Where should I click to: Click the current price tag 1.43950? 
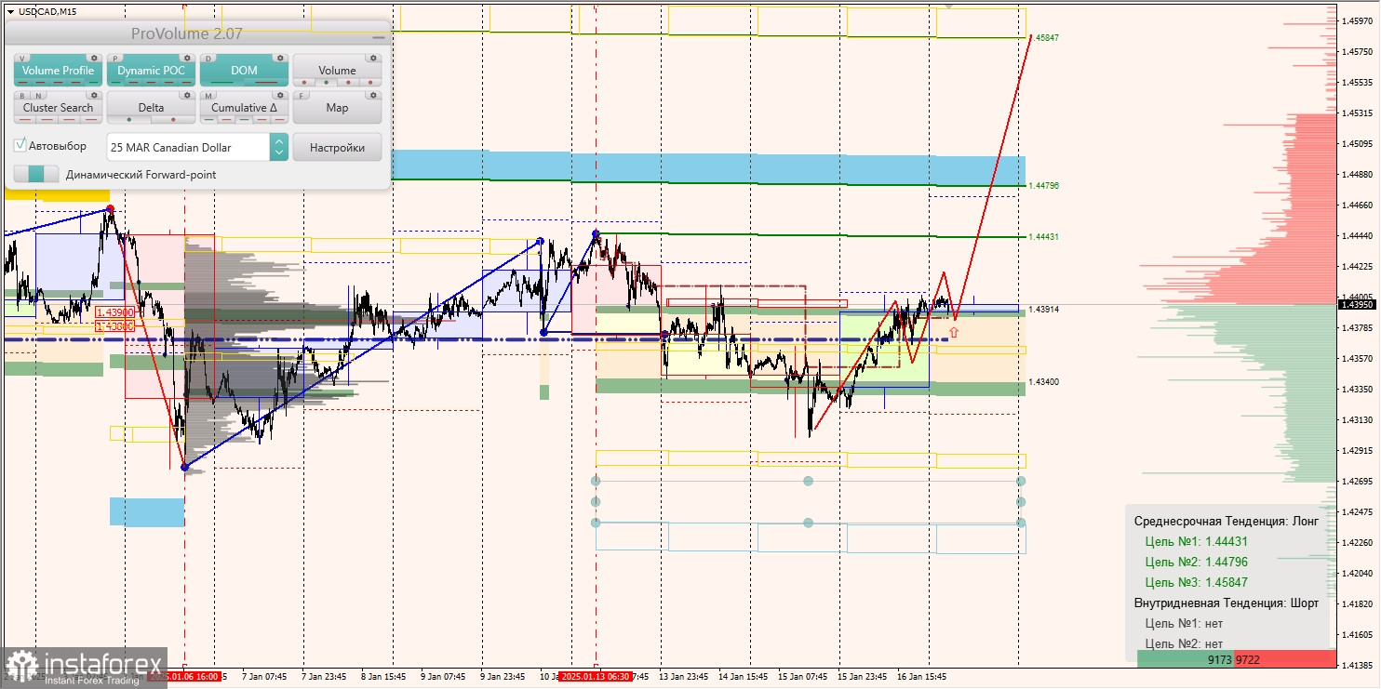1358,304
